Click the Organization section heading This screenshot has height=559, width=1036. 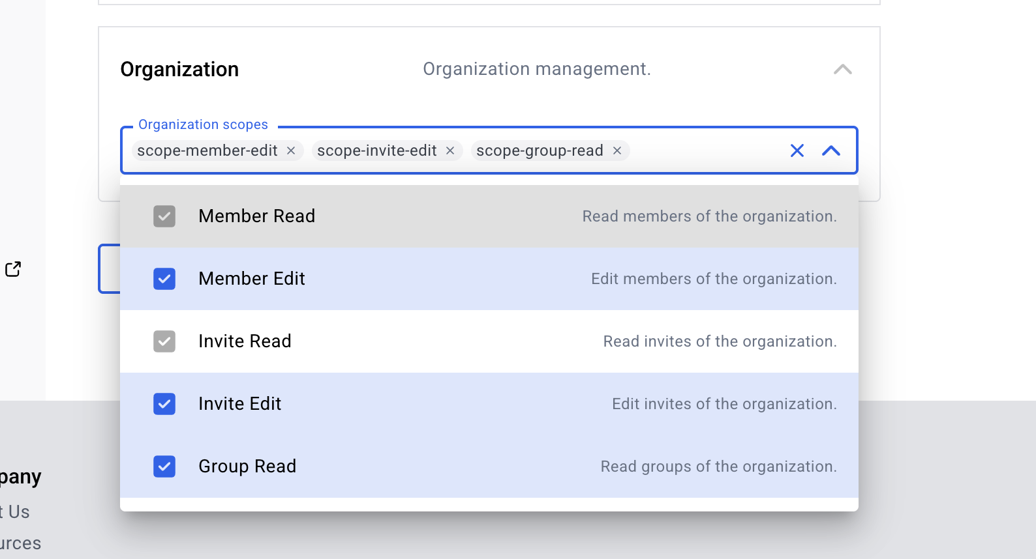pyautogui.click(x=179, y=69)
